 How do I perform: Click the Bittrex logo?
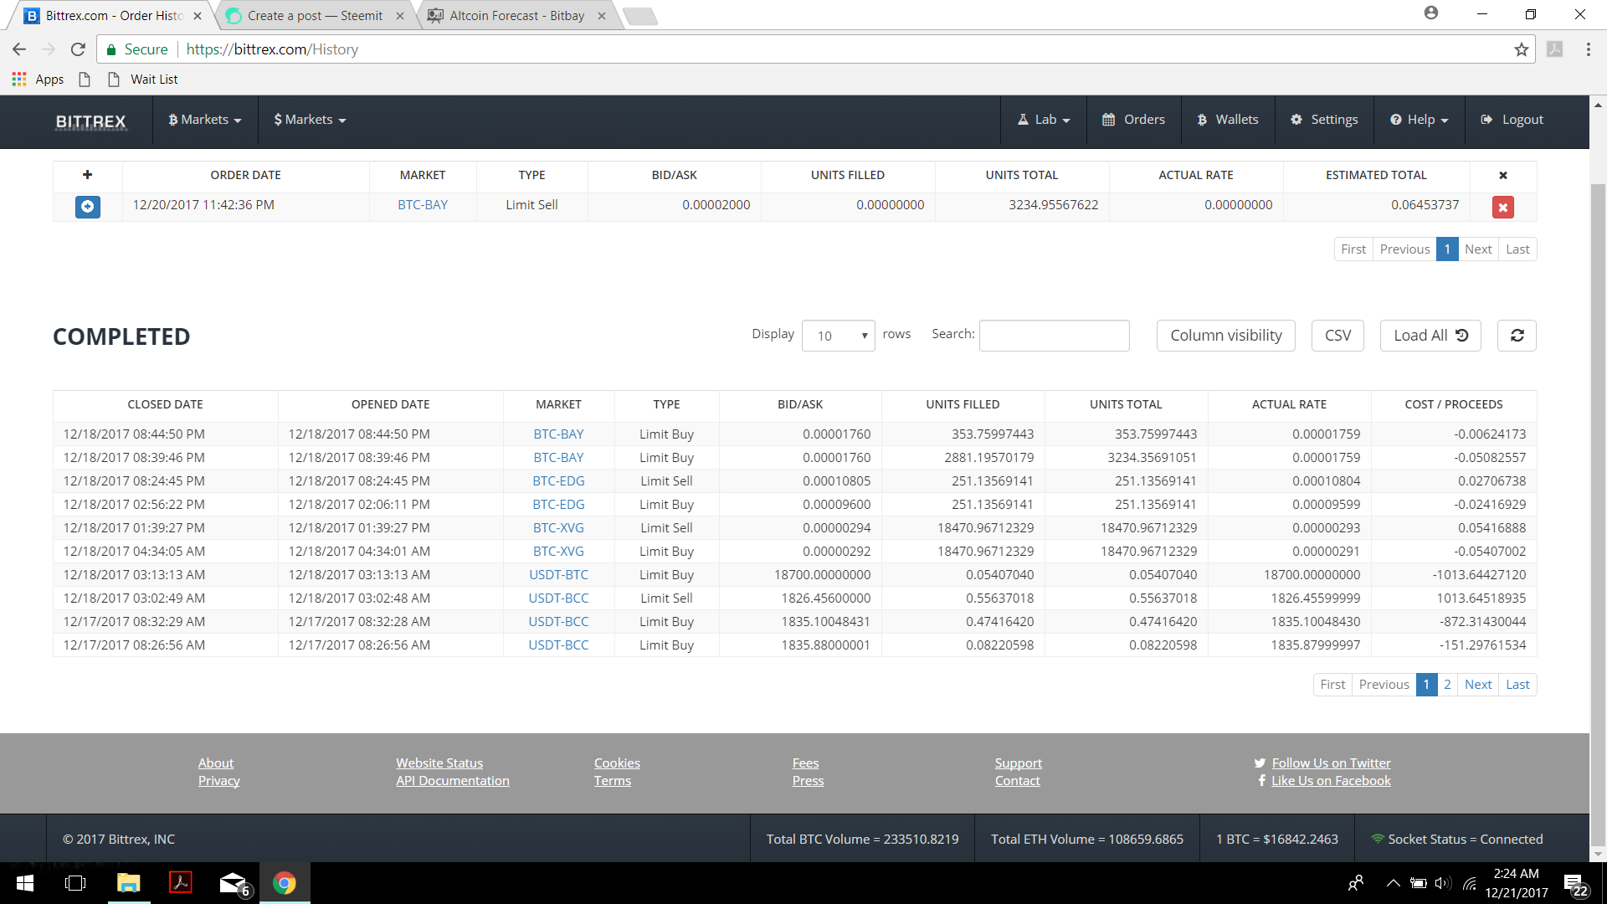(x=90, y=121)
